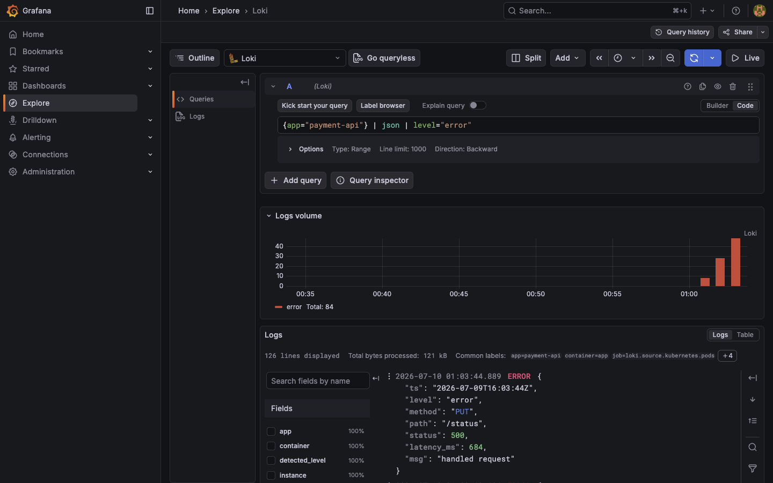Select Queries in the outline
Viewport: 773px width, 483px height.
[214, 99]
